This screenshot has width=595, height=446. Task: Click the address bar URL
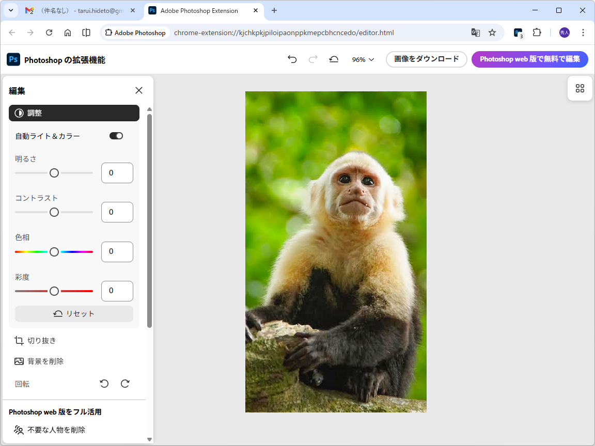[x=284, y=33]
